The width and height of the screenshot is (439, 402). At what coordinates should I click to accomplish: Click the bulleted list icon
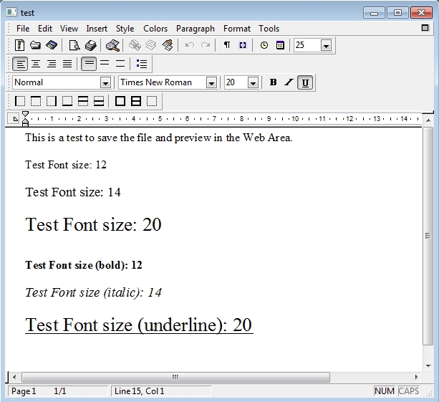click(x=142, y=64)
